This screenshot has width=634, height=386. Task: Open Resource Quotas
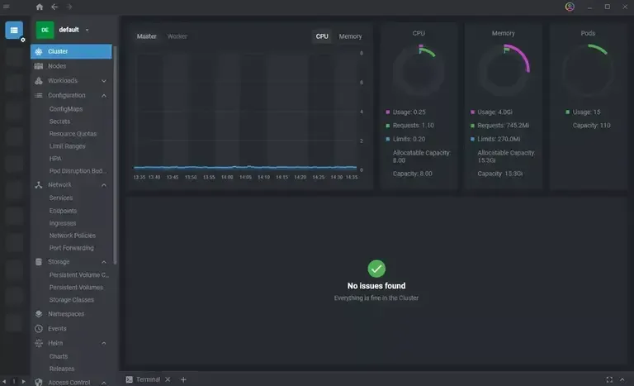click(x=73, y=134)
